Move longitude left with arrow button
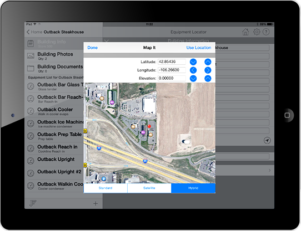301x231 pixels. click(193, 70)
